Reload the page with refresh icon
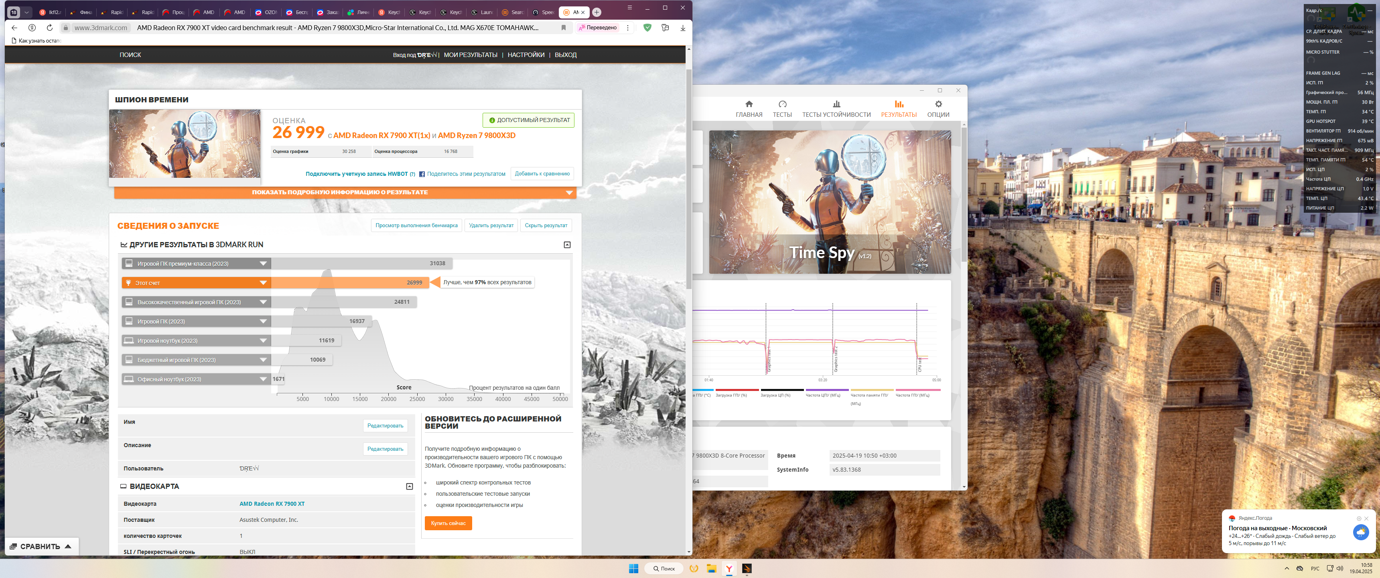Screen dimensions: 1380x578 point(49,28)
